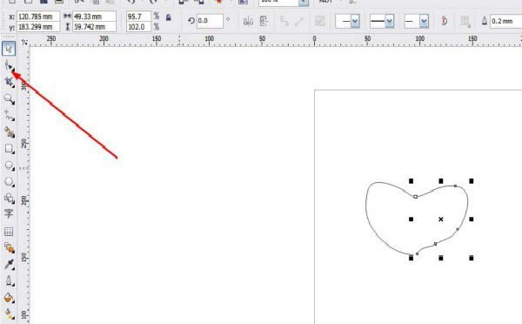Mirror the object vertically
Viewport: 522px width, 324px height.
click(264, 21)
